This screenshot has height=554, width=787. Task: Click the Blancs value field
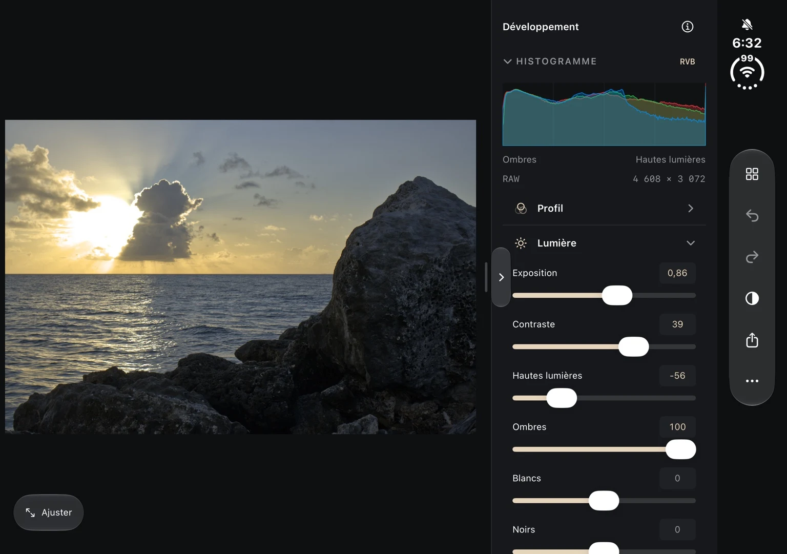tap(677, 478)
